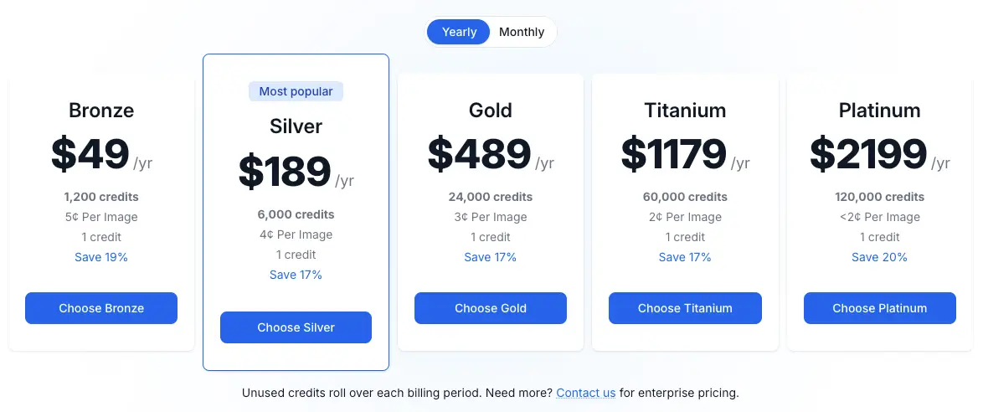Click the $1179 Titanium price
Viewport: 983px width, 412px height.
[x=674, y=154]
